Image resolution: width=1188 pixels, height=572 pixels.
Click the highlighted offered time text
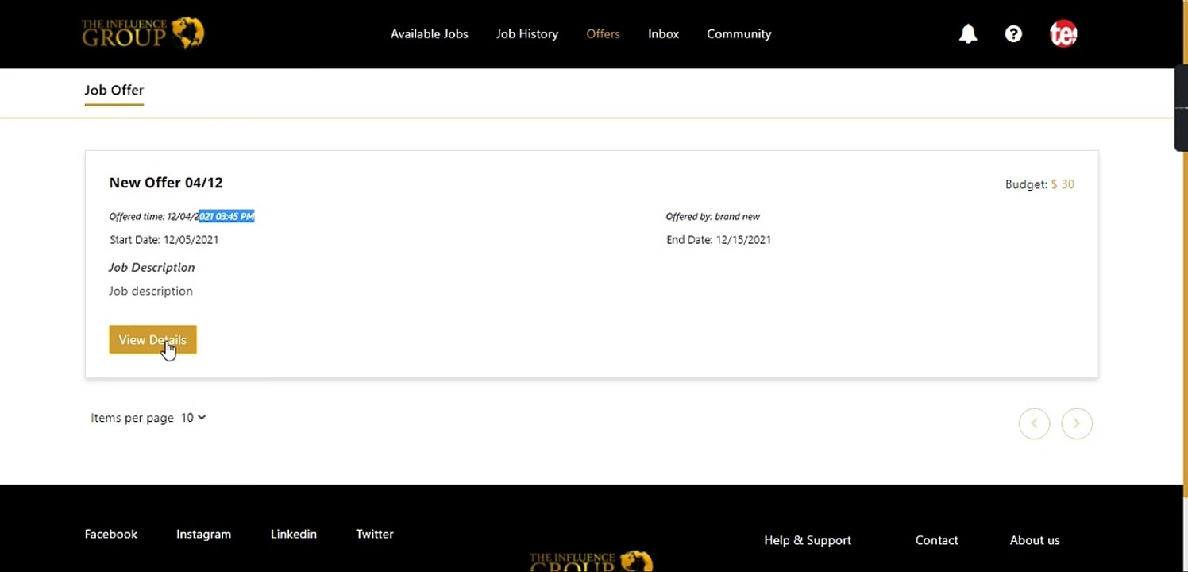tap(226, 216)
